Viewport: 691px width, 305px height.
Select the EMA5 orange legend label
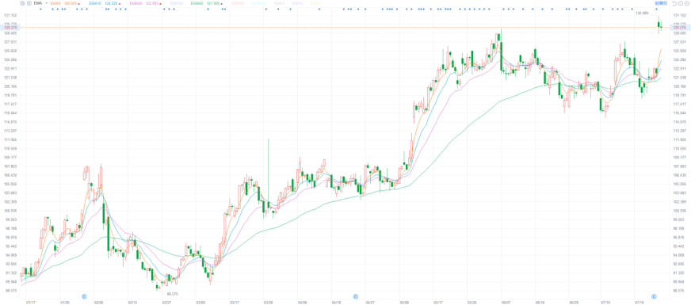pyautogui.click(x=55, y=3)
